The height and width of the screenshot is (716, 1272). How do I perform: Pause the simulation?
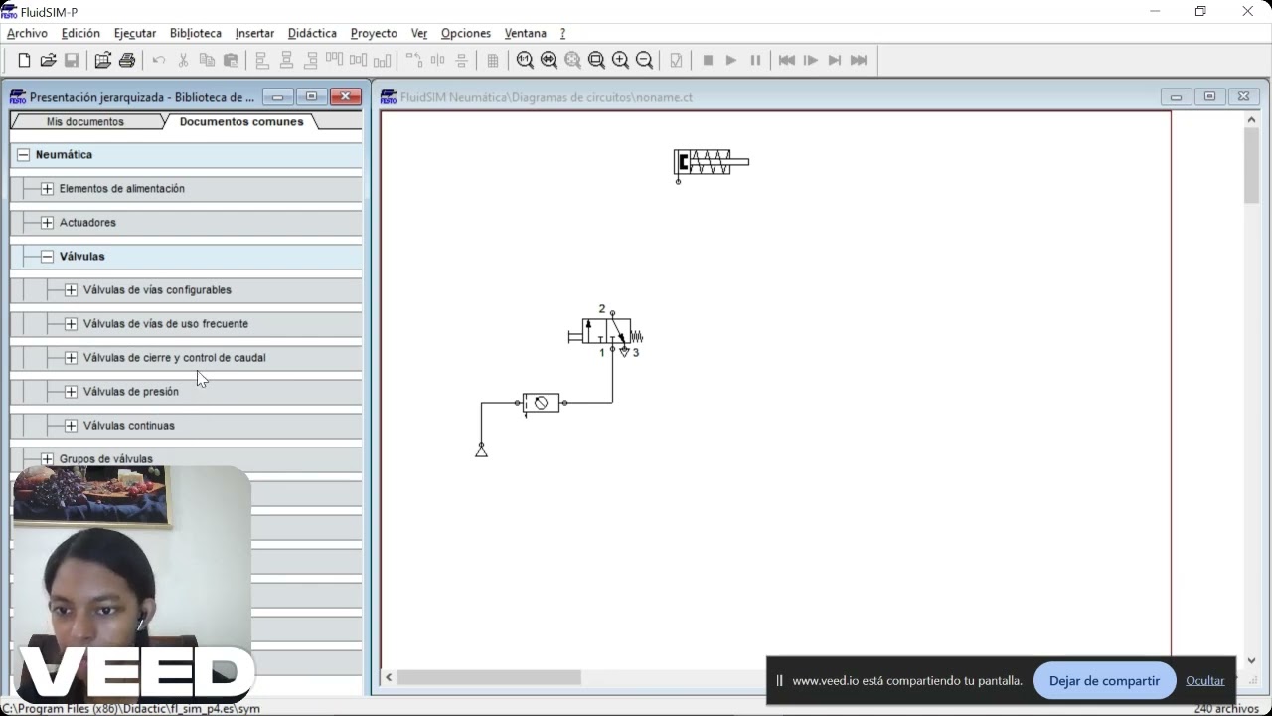(755, 60)
